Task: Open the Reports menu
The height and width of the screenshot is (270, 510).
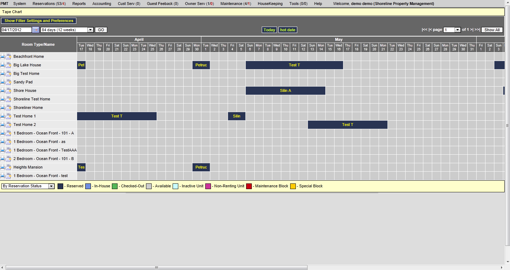Action: 79,4
